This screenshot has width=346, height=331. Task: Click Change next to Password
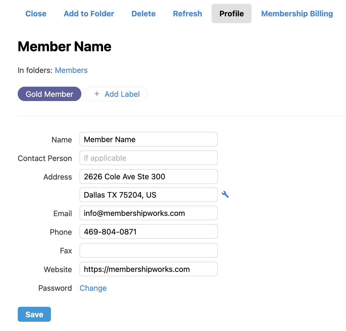[93, 288]
